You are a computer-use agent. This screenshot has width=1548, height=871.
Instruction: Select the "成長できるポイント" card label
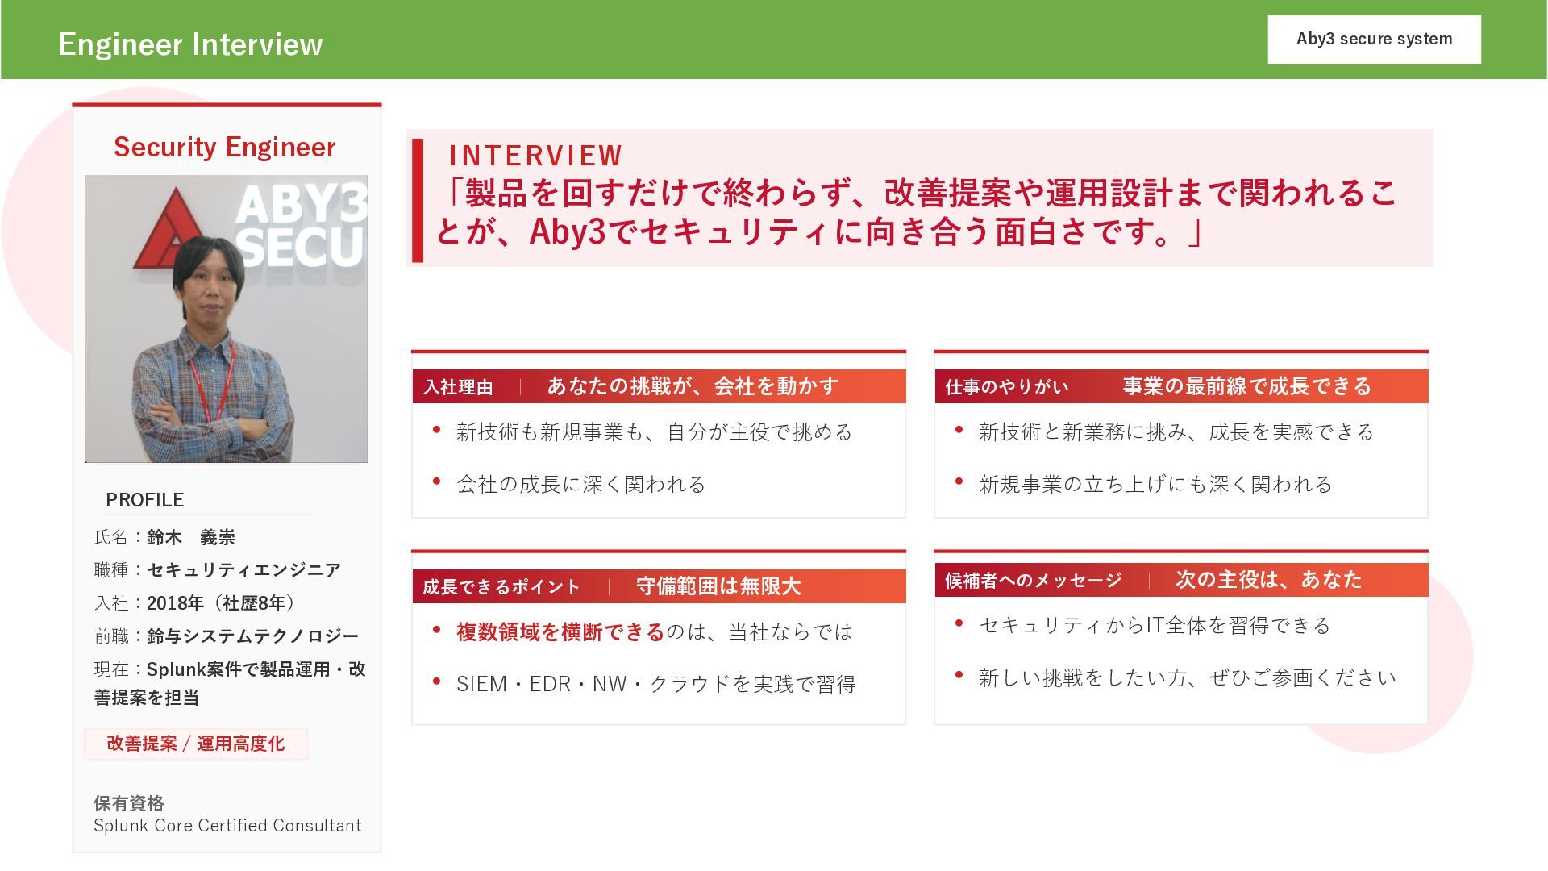[501, 587]
